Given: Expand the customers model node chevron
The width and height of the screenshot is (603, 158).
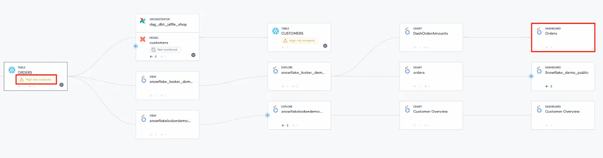Looking at the screenshot, I should pyautogui.click(x=193, y=55).
